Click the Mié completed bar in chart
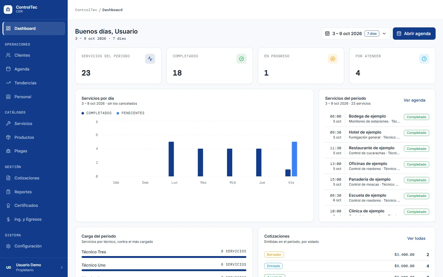443x277 pixels. click(229, 163)
